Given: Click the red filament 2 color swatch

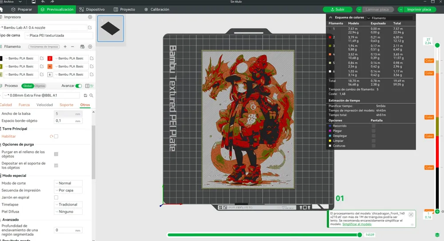Looking at the screenshot, I should tap(50, 58).
